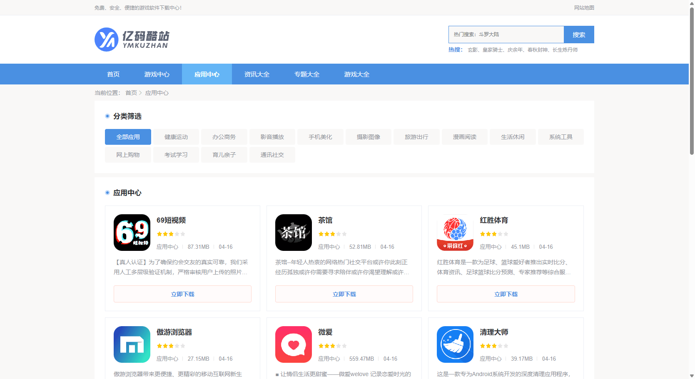Click the 茶馆 star rating
Viewport: 695px width, 379px height.
[x=332, y=234]
